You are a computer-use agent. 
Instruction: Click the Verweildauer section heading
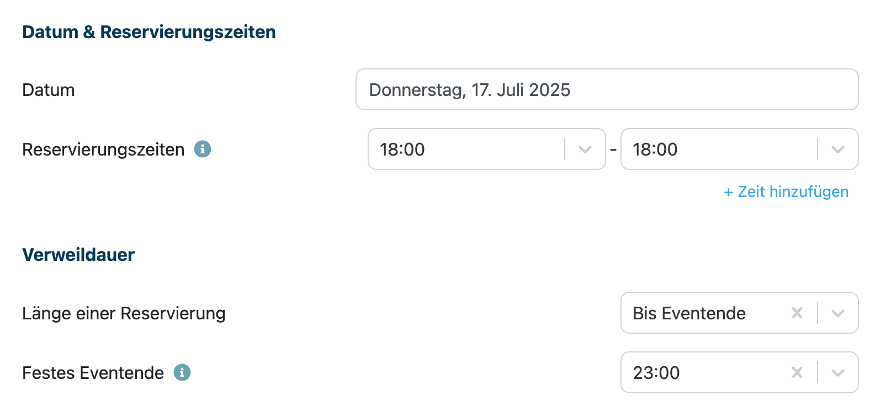click(x=78, y=255)
